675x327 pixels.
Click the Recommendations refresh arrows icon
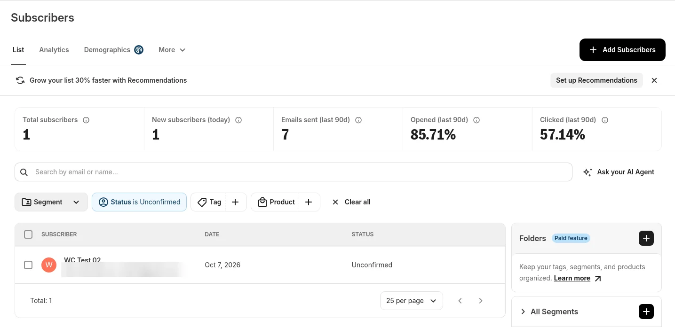[x=20, y=80]
